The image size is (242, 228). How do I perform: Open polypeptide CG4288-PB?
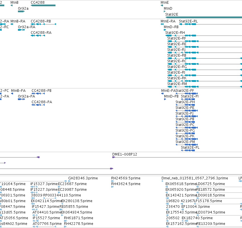(42, 91)
